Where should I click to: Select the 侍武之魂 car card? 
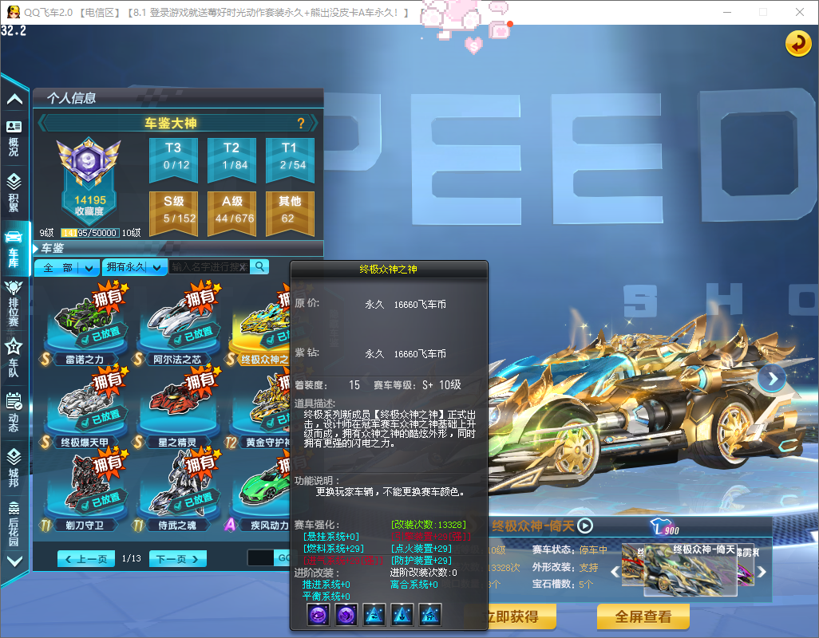pos(177,490)
